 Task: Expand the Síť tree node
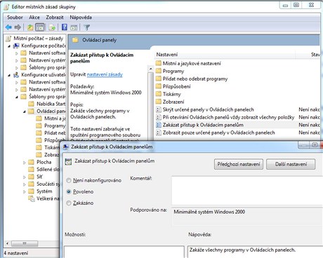(x=25, y=177)
